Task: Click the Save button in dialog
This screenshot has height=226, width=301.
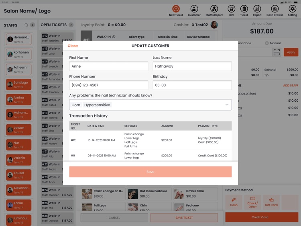Action: (x=150, y=172)
